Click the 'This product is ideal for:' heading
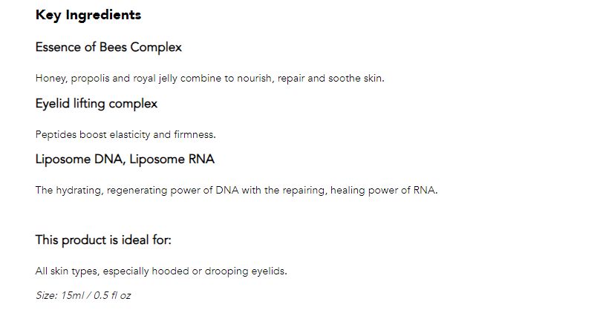Image resolution: width=603 pixels, height=310 pixels. coord(103,240)
